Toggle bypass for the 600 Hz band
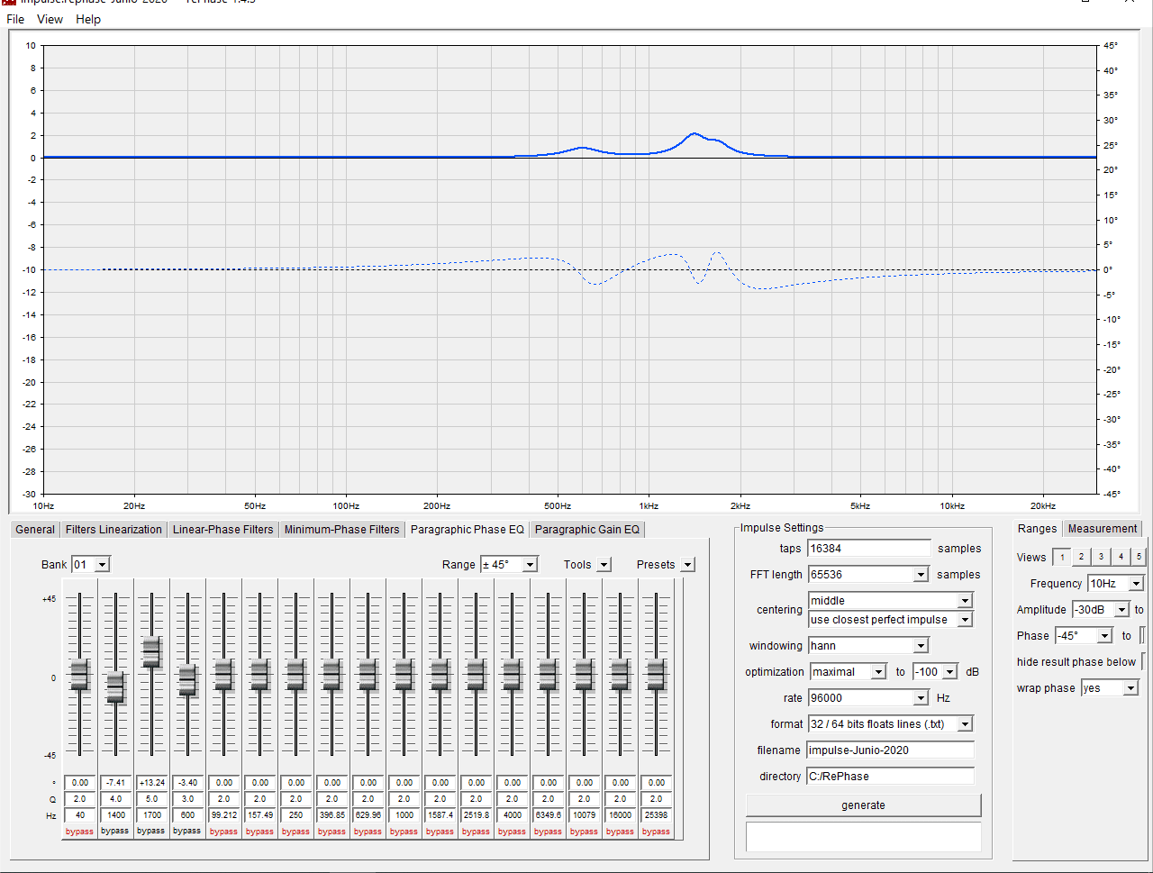 187,831
